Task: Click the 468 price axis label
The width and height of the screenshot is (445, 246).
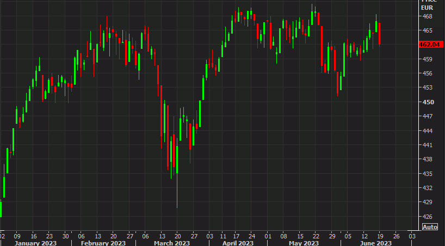Action: click(x=427, y=16)
